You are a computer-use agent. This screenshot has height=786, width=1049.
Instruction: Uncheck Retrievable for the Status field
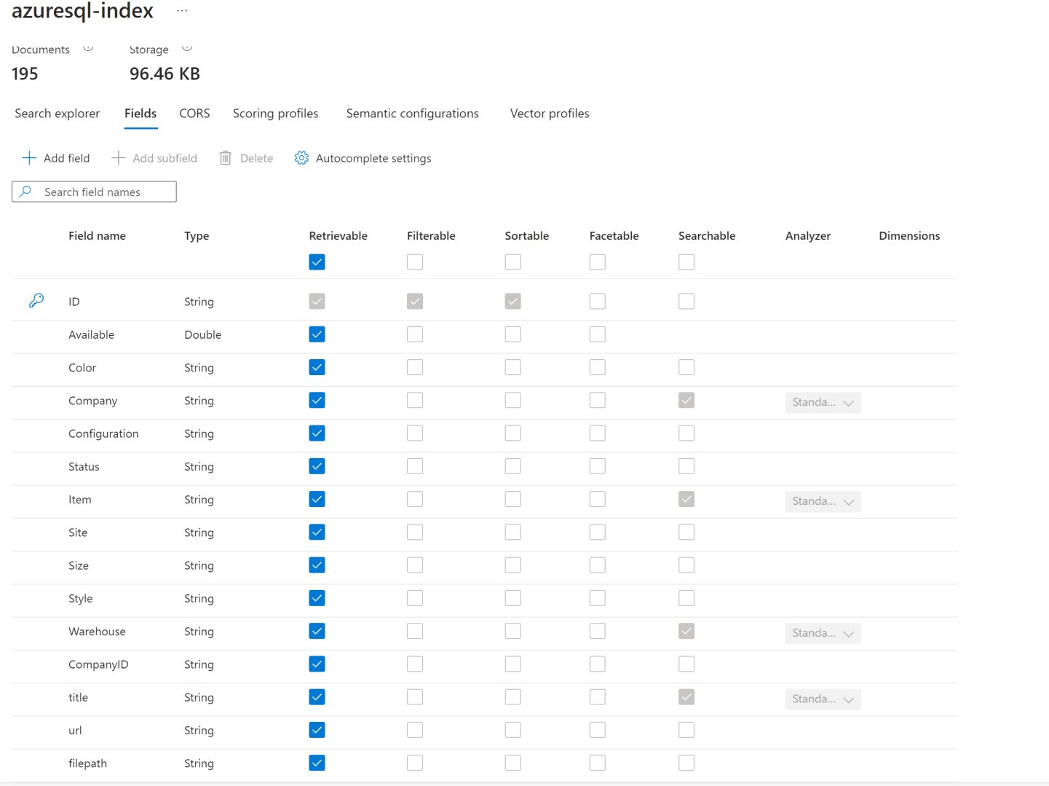(x=317, y=466)
